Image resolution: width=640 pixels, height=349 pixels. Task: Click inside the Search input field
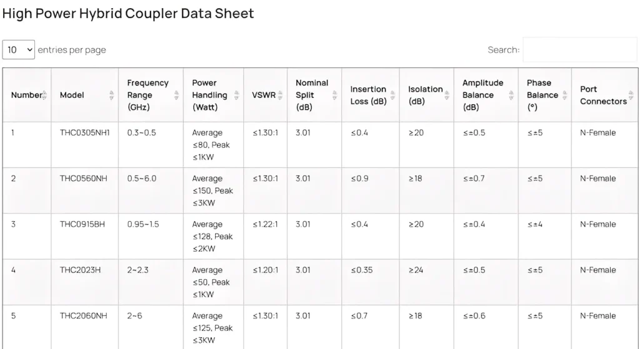click(x=579, y=50)
